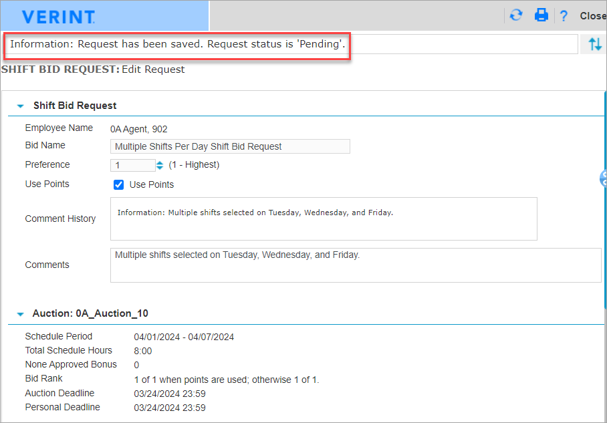
Task: Increase Preference with the up spinner arrow
Action: tap(159, 162)
